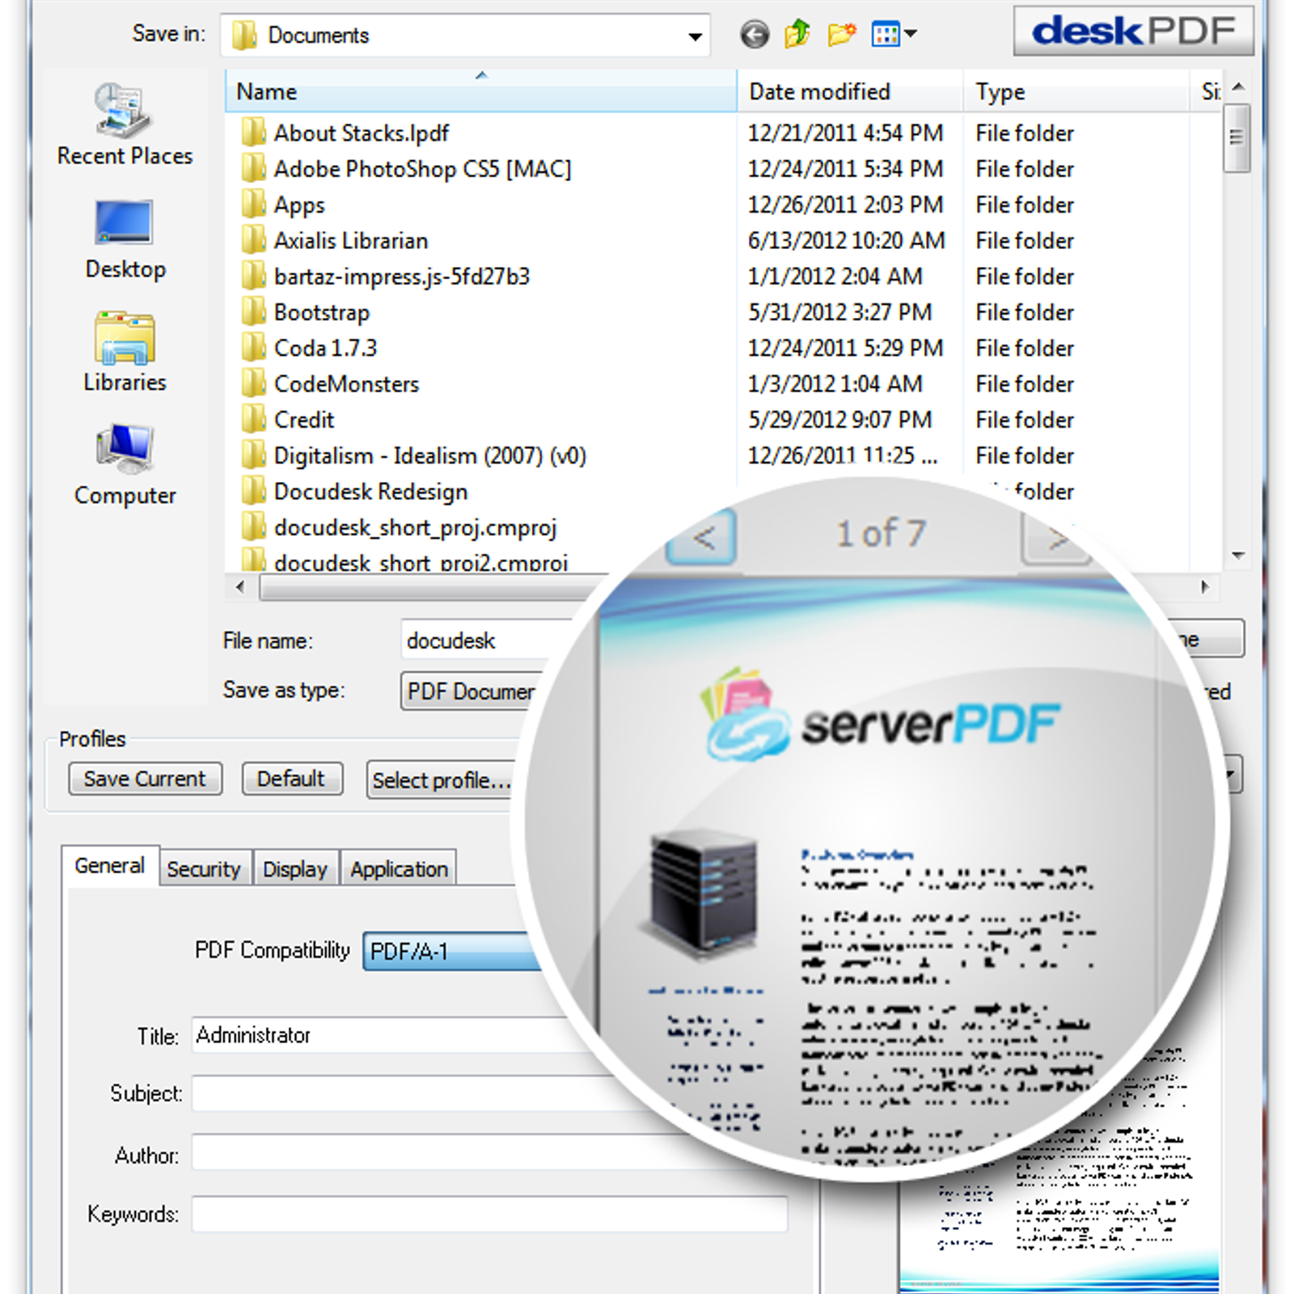
Task: Create a new folder icon
Action: coord(842,34)
